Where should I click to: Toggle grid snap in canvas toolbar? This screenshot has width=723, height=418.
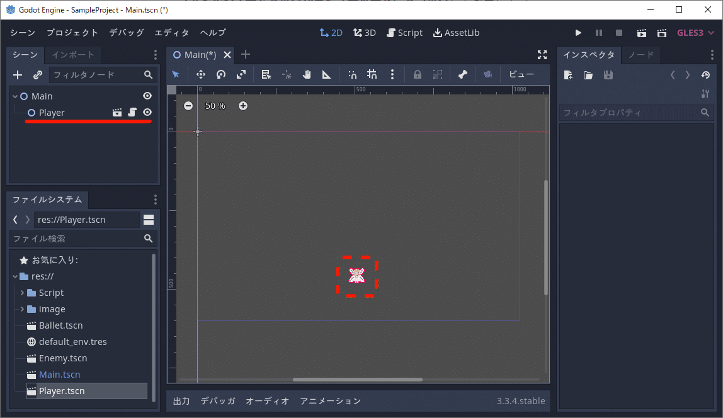372,75
